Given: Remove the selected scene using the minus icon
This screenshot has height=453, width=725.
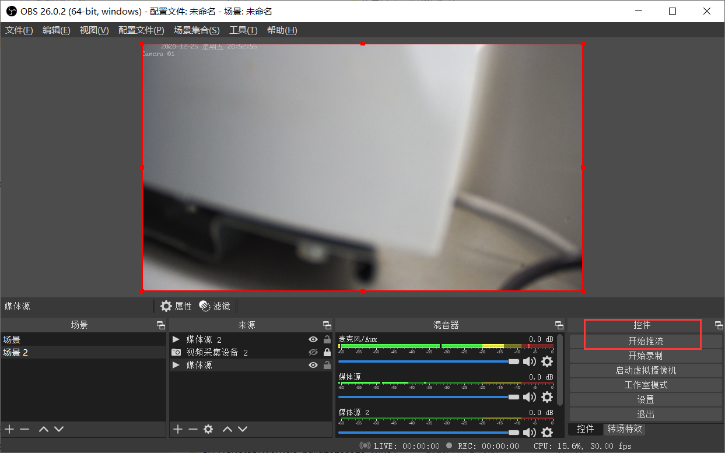Looking at the screenshot, I should 24,429.
